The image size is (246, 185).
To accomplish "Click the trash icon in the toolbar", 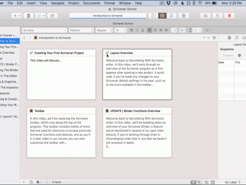I will tap(29, 16).
